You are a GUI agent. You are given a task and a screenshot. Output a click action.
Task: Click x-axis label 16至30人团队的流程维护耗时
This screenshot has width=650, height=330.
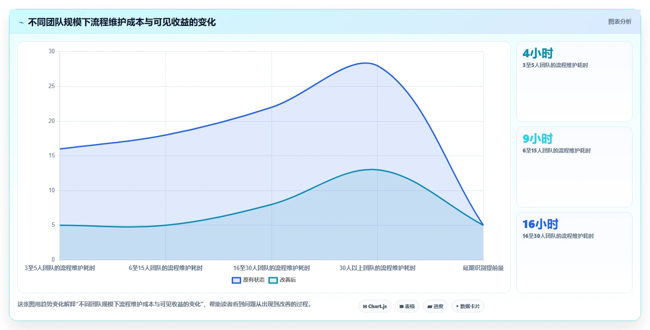pyautogui.click(x=272, y=268)
